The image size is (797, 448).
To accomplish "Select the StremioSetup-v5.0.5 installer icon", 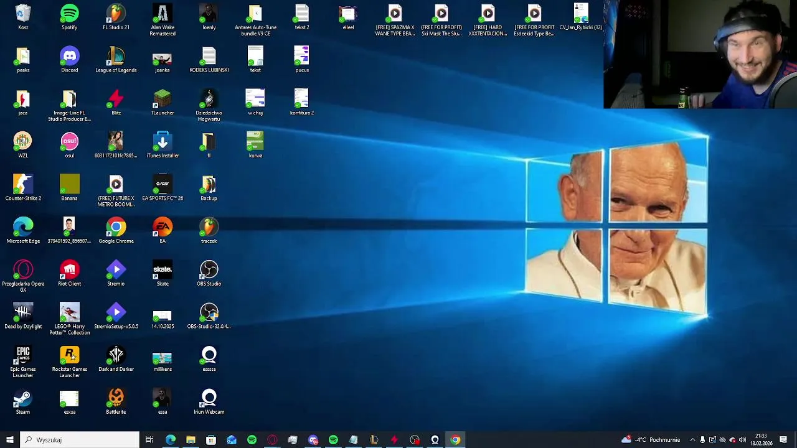I will click(x=116, y=316).
